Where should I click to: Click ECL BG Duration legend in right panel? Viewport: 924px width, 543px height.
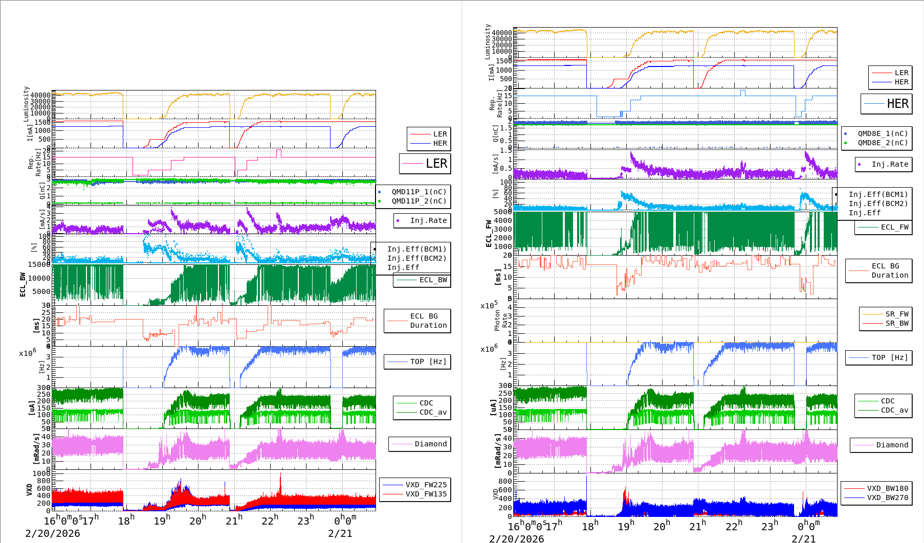click(890, 270)
